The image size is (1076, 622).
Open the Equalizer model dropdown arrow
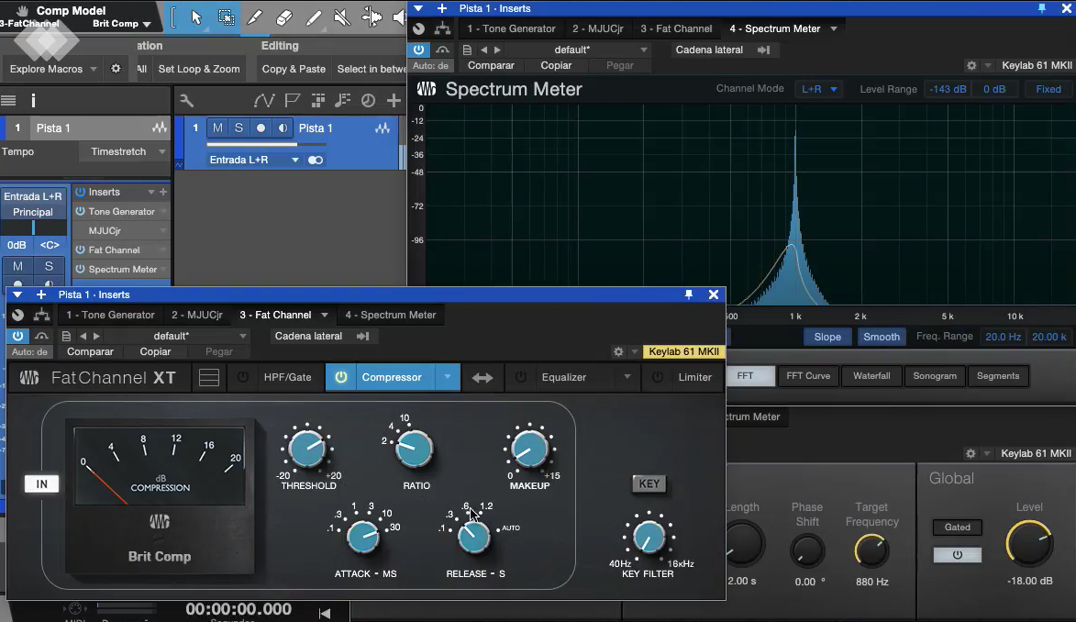627,377
